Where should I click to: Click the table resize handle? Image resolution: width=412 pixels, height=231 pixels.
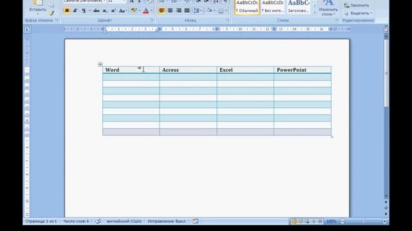tap(332, 137)
